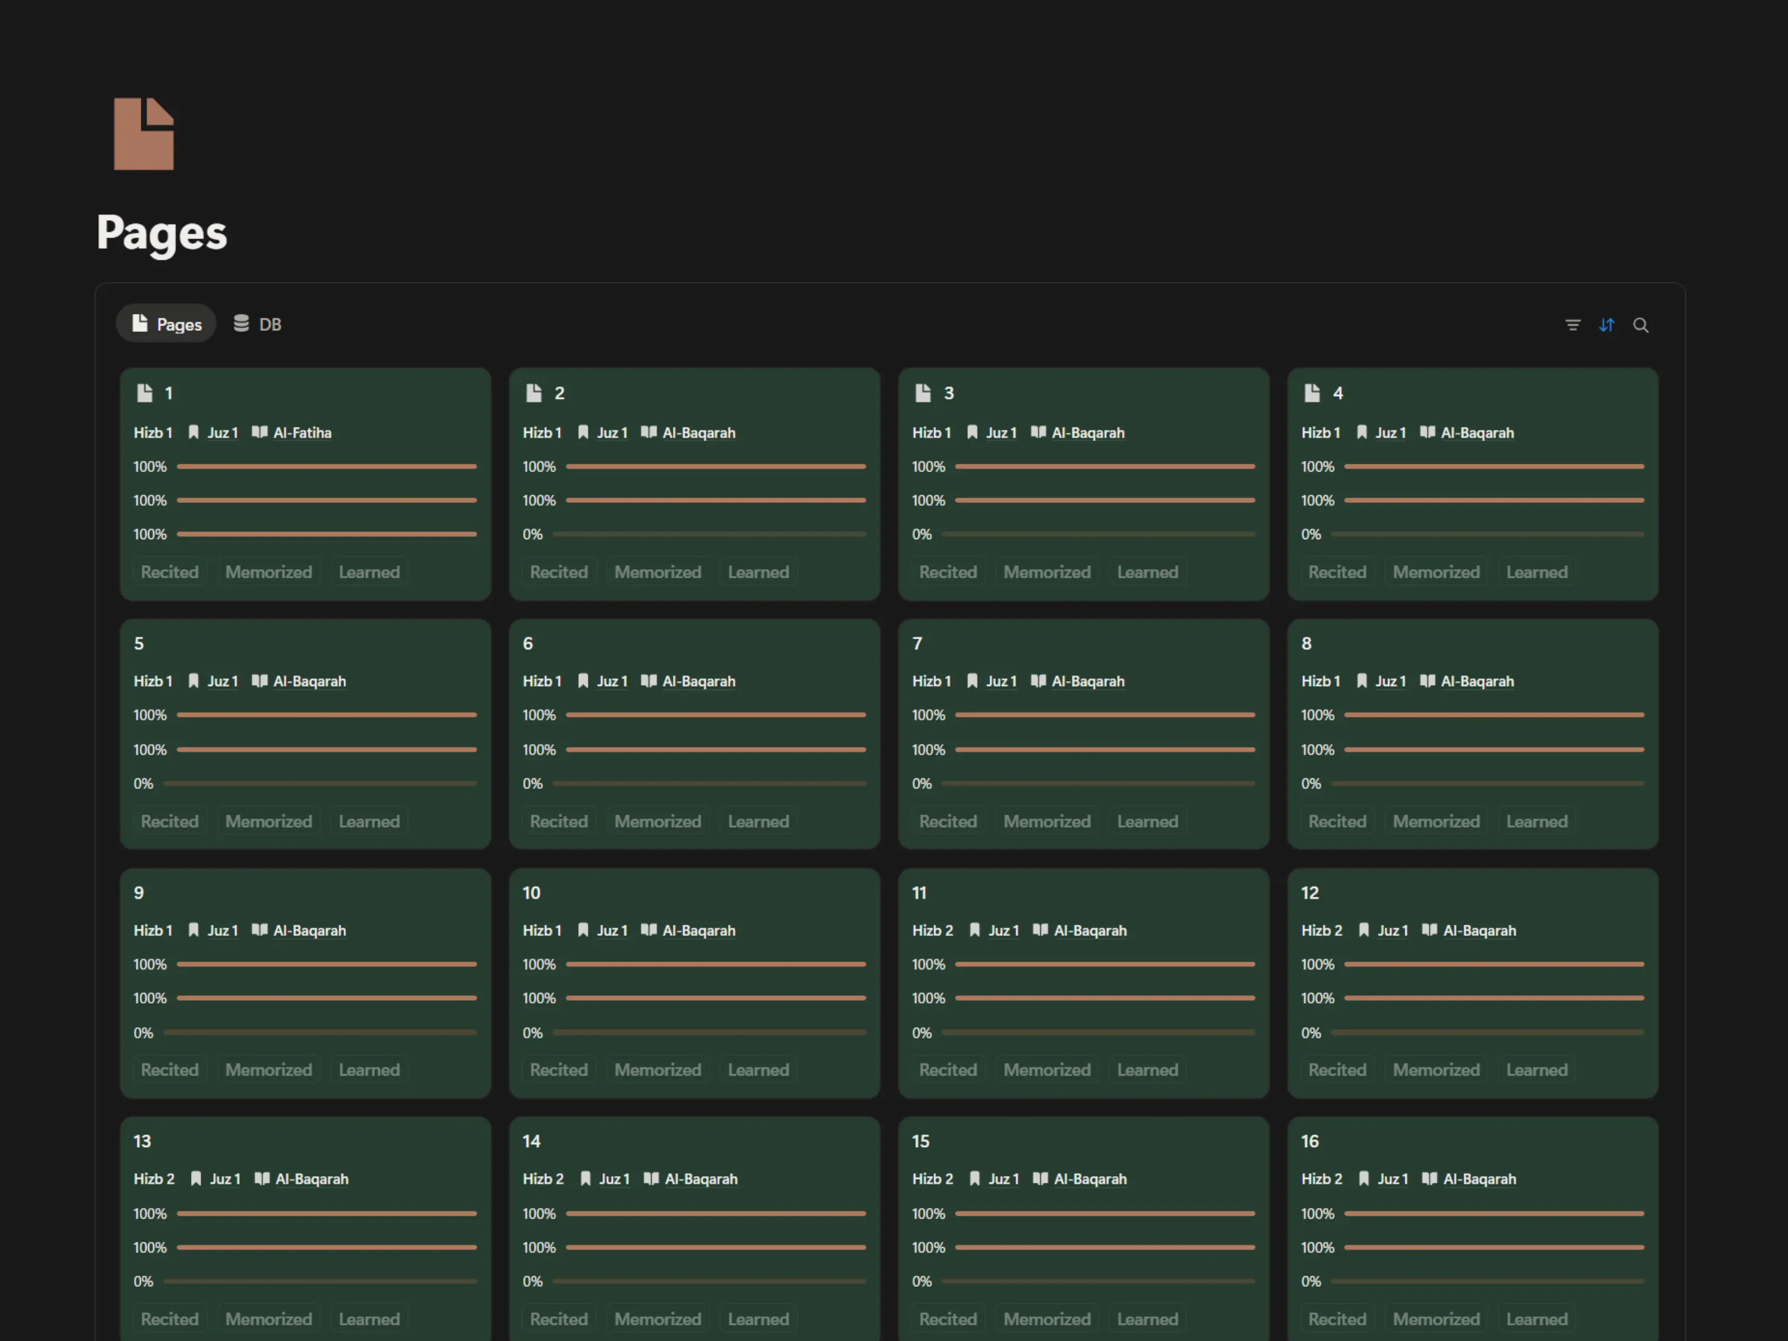The height and width of the screenshot is (1341, 1788).
Task: Click the 0% progress bar on card 12
Action: 1487,1032
